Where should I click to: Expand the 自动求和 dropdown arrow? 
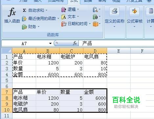pos(46,10)
